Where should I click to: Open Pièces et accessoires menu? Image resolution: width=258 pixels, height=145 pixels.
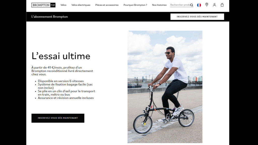(x=107, y=5)
